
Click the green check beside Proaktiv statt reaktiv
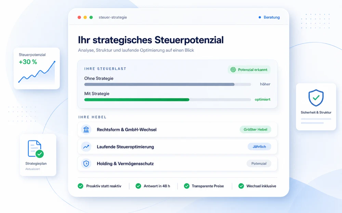80,186
